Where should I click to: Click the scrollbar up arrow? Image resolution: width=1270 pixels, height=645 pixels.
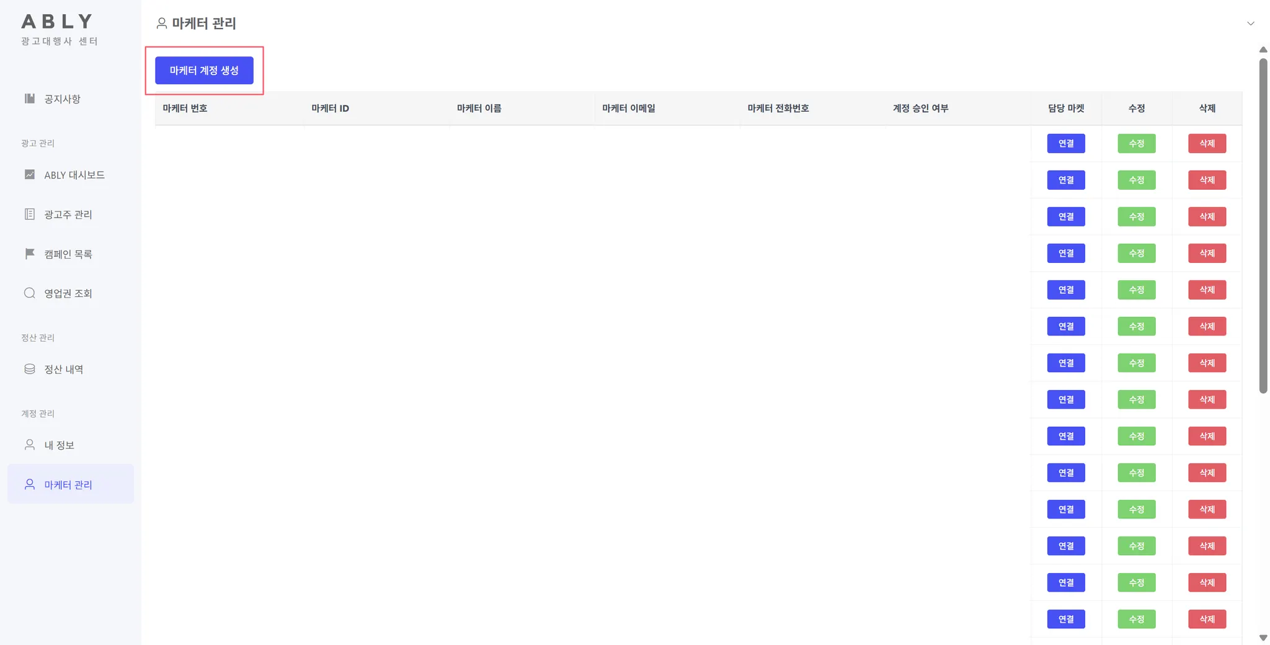coord(1263,50)
